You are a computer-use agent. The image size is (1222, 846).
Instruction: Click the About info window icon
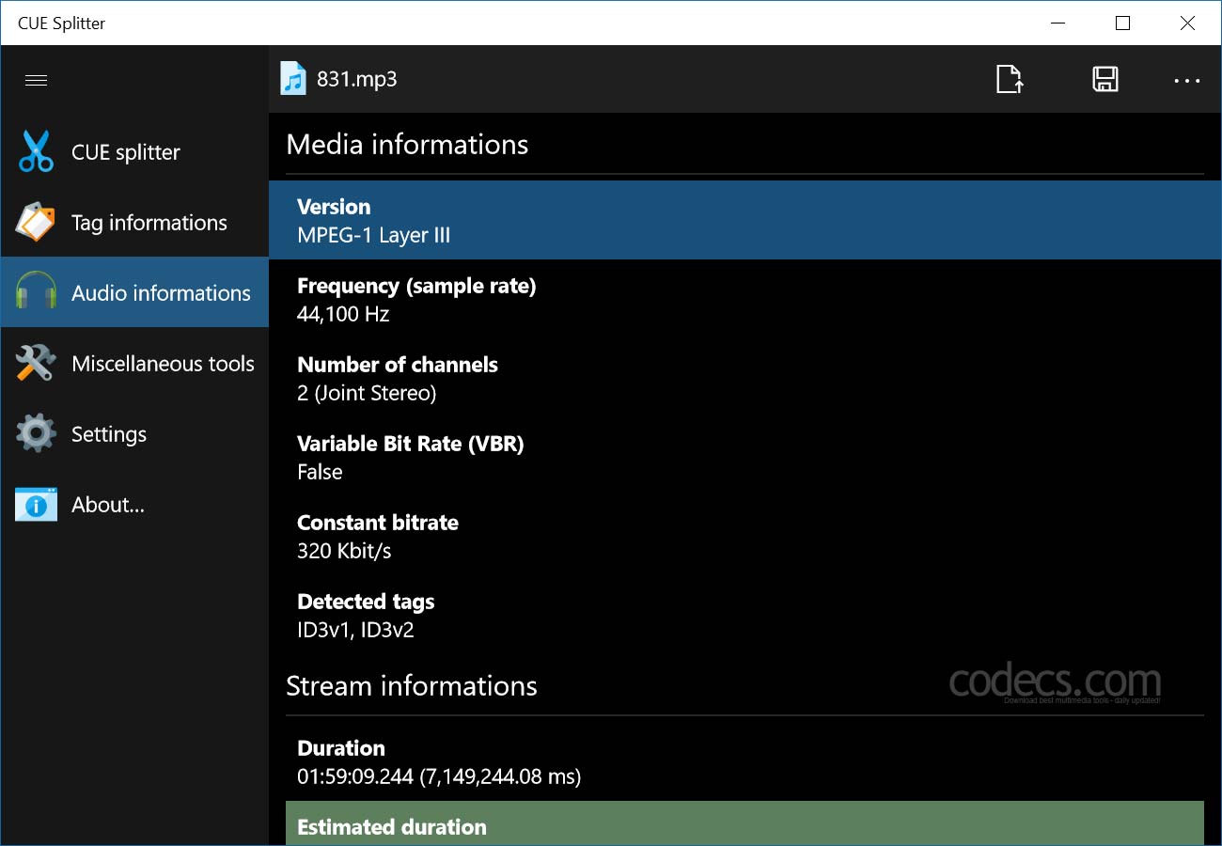tap(36, 505)
